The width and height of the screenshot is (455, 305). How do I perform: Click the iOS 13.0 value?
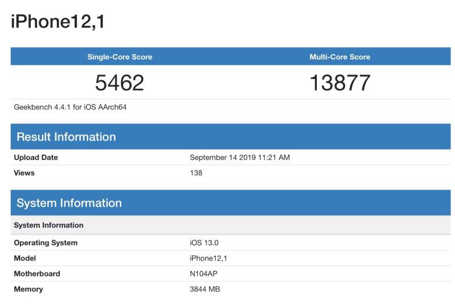tap(204, 242)
